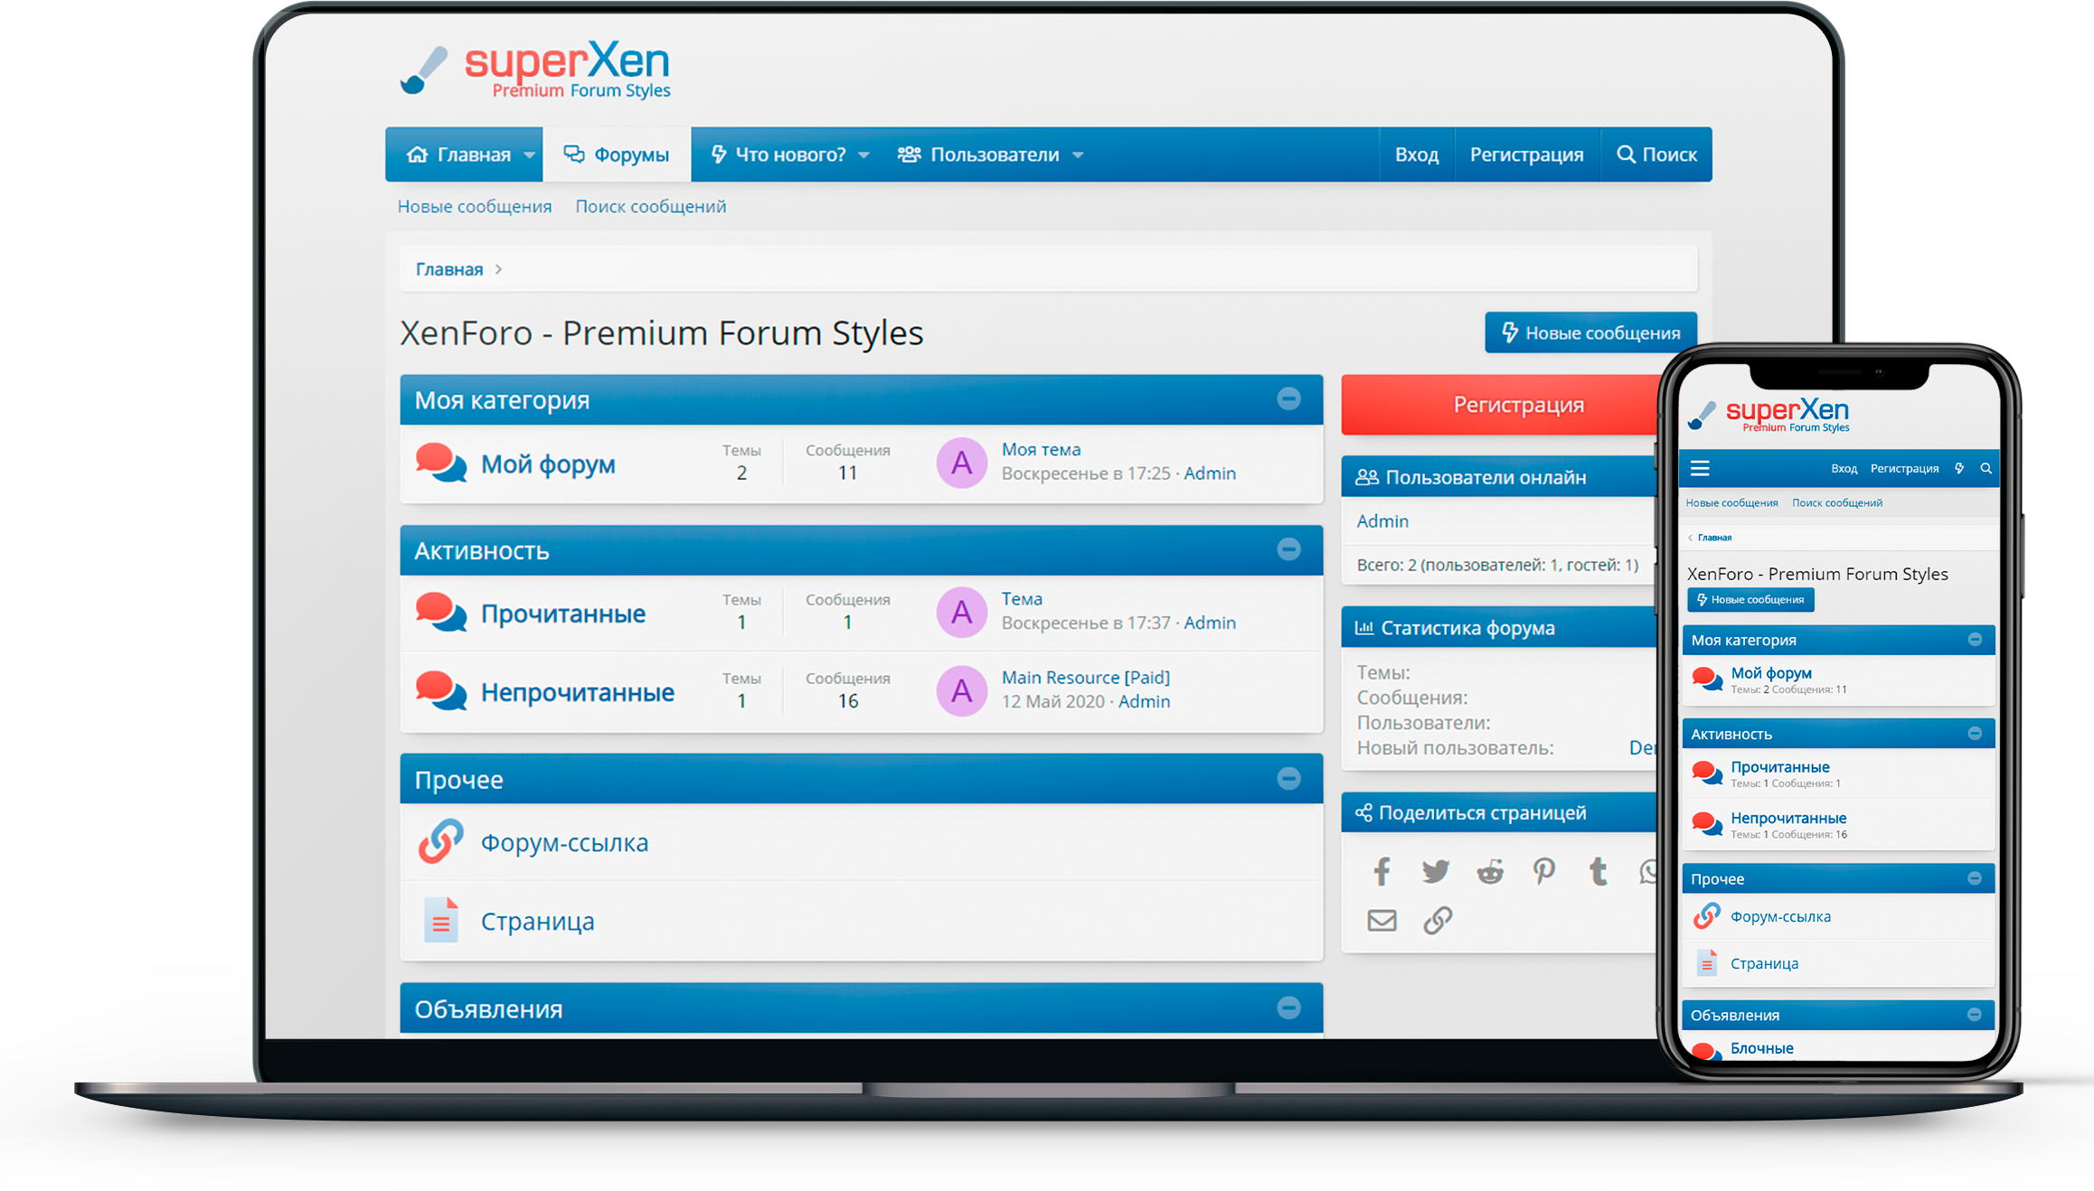
Task: Copy page link with chain icon
Action: click(1438, 920)
